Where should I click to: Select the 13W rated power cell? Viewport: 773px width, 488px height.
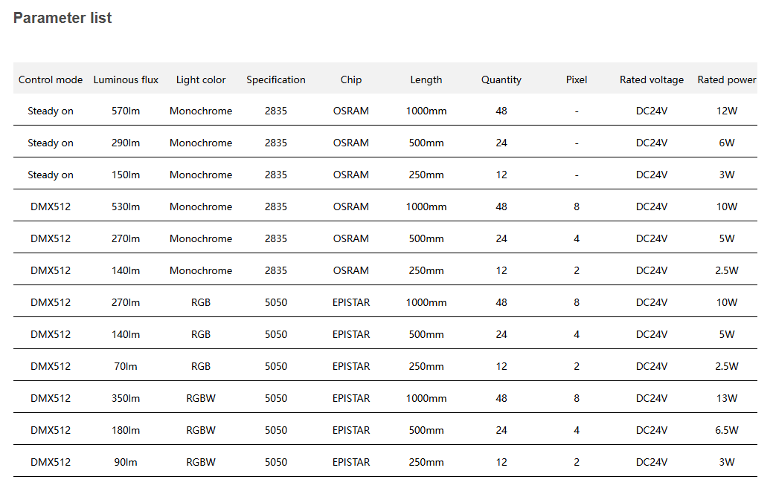click(727, 399)
